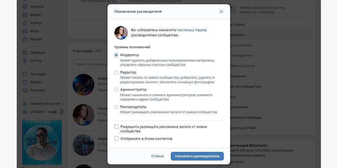Select the Игры gamepad icon
The width and height of the screenshot is (337, 168).
25,31
